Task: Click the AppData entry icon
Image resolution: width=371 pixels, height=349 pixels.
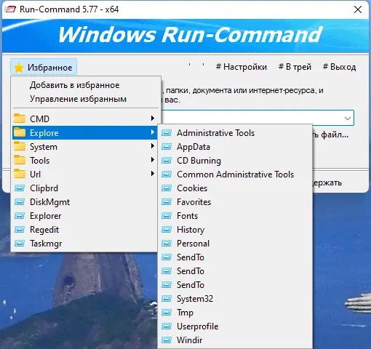Action: click(167, 146)
